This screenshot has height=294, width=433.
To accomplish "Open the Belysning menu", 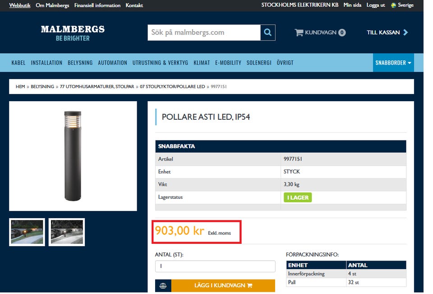I will tap(80, 63).
